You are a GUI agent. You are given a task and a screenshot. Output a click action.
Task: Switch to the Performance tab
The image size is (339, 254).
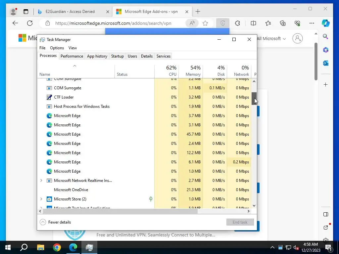click(72, 56)
